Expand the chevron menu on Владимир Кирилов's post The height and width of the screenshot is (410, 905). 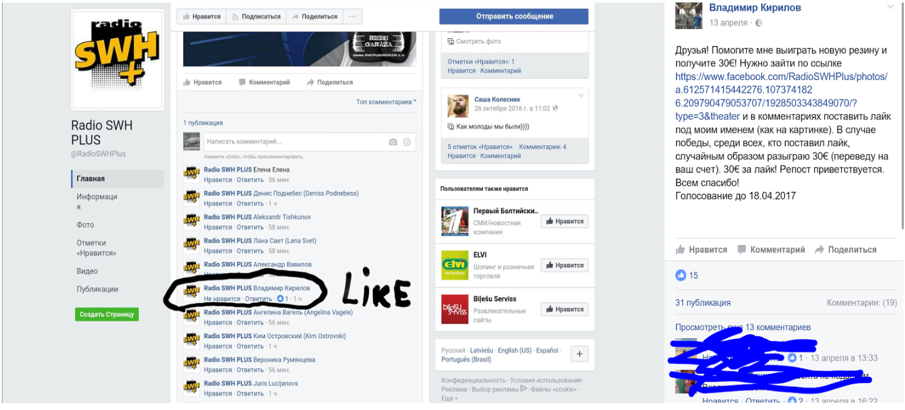(890, 7)
